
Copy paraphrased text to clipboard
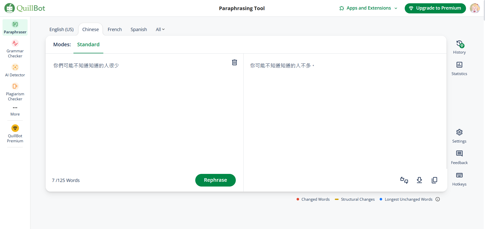coord(434,180)
